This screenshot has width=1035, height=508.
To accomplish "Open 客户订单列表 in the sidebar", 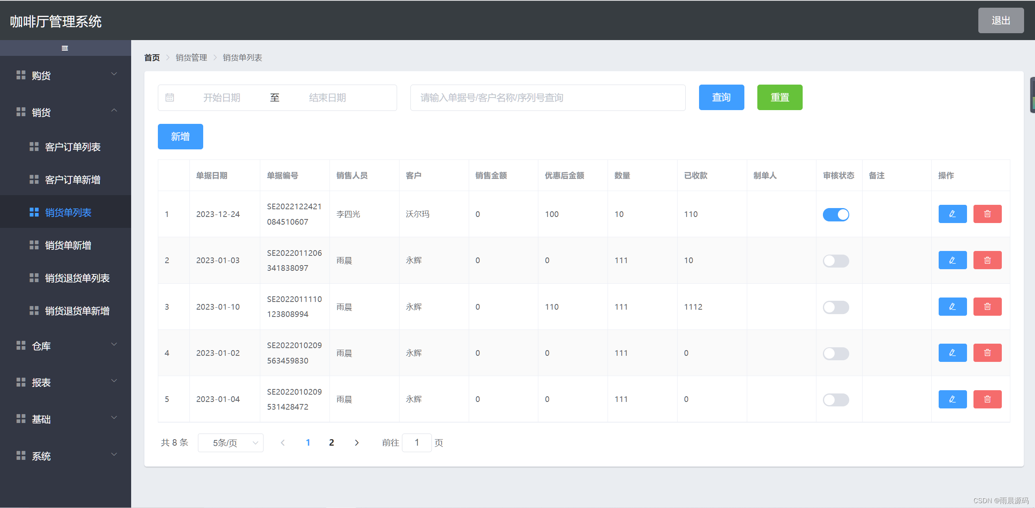I will [72, 147].
